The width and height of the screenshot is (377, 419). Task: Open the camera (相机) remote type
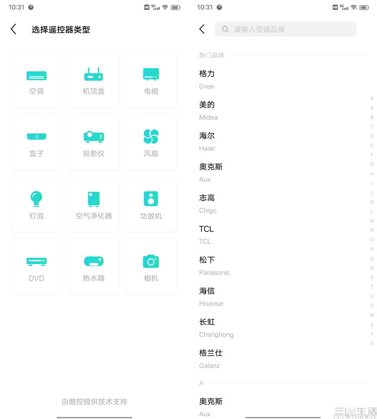click(151, 267)
